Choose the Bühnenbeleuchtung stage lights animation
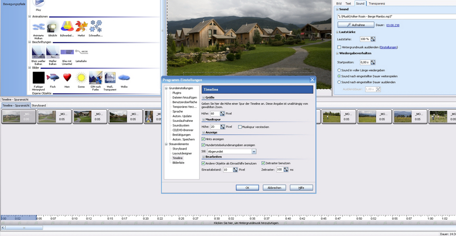Viewport: 456px width, 236px height. click(x=67, y=27)
